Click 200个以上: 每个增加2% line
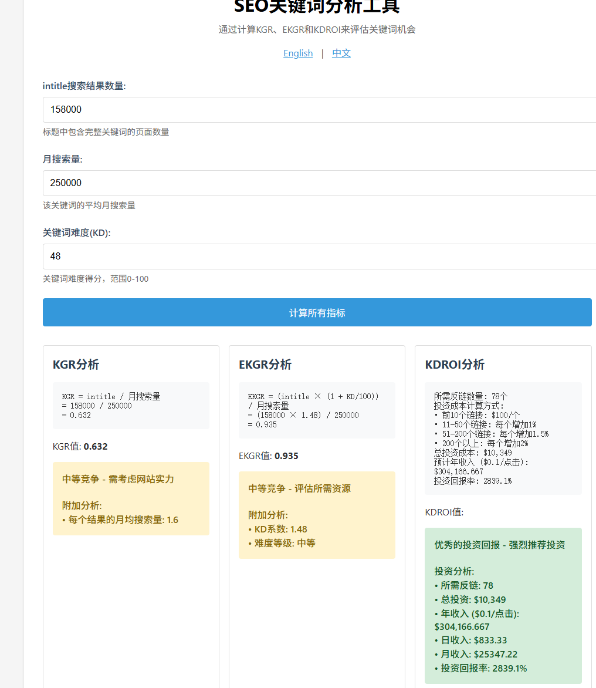The image size is (596, 688). coord(481,444)
